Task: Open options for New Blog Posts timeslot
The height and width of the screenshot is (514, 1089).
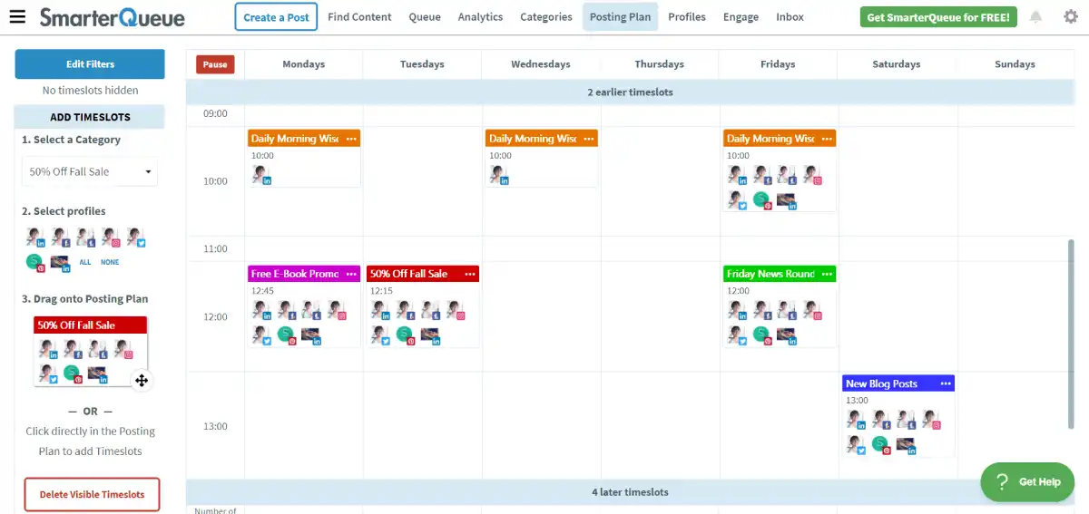Action: tap(945, 384)
